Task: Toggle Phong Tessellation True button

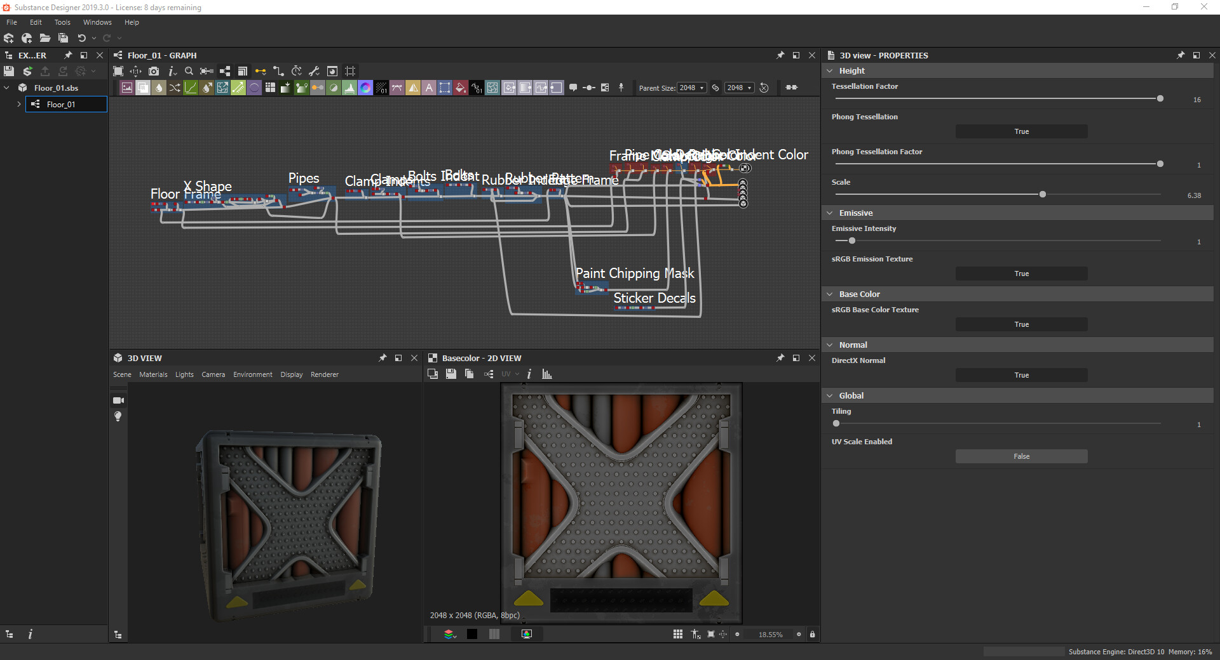Action: point(1020,131)
